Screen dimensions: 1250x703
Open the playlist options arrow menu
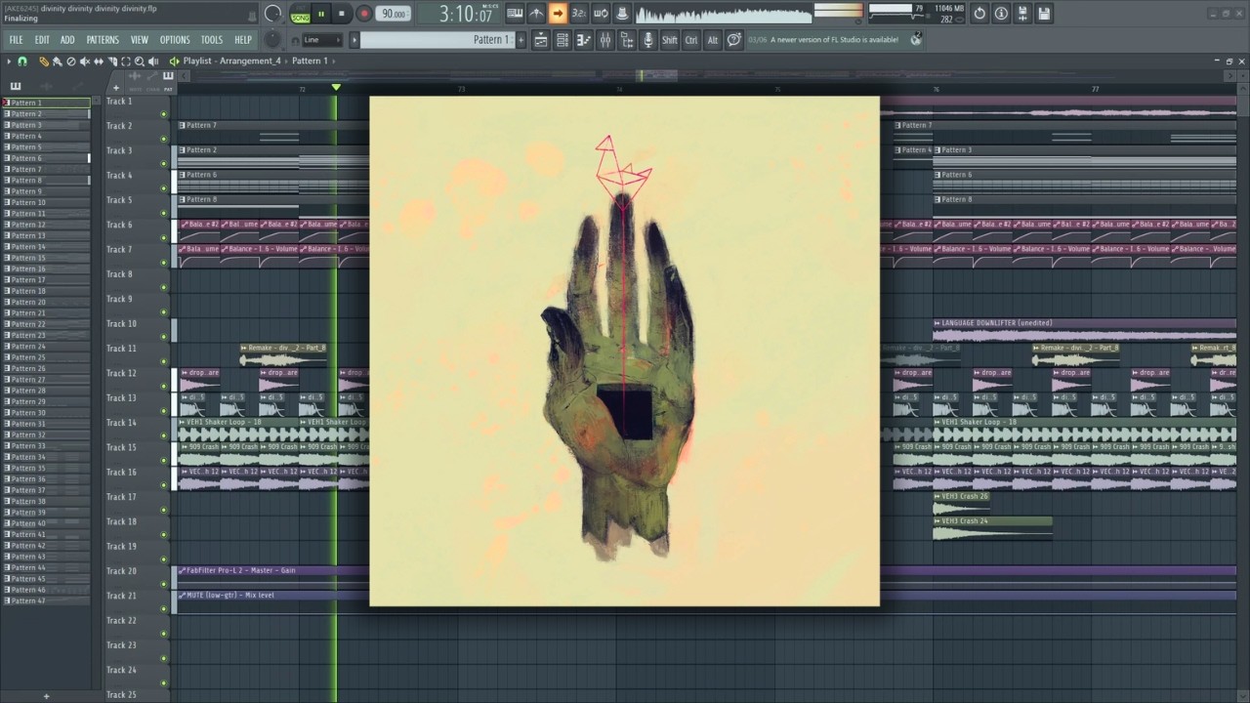click(x=9, y=62)
